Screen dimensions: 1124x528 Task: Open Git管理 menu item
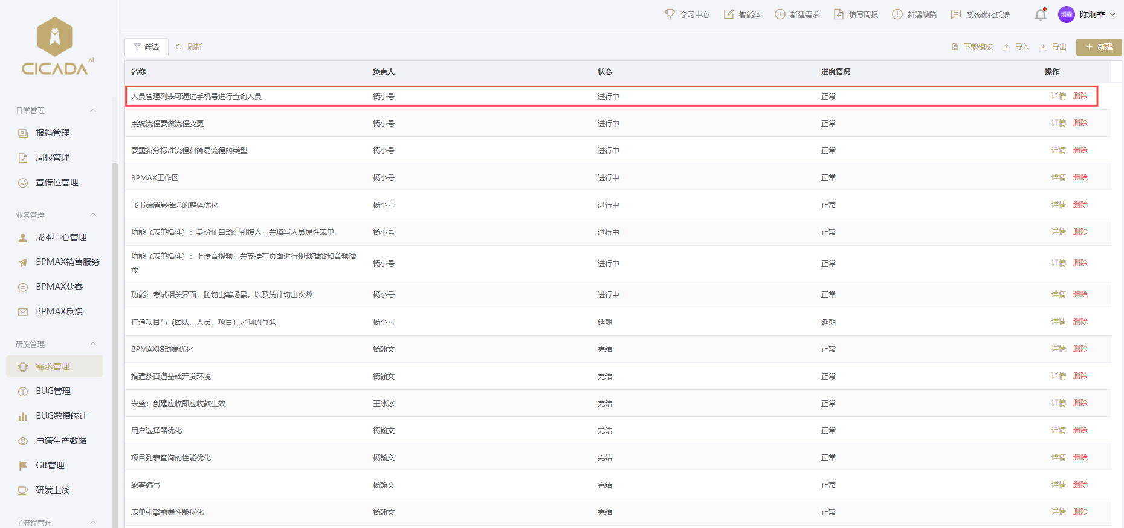pyautogui.click(x=54, y=466)
